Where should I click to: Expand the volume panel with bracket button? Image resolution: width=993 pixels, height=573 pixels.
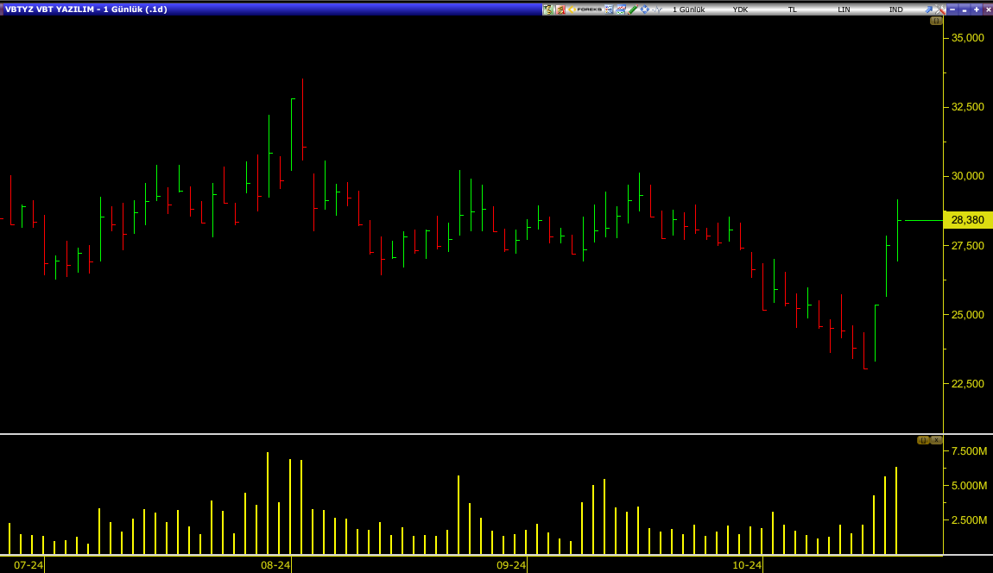pyautogui.click(x=922, y=440)
